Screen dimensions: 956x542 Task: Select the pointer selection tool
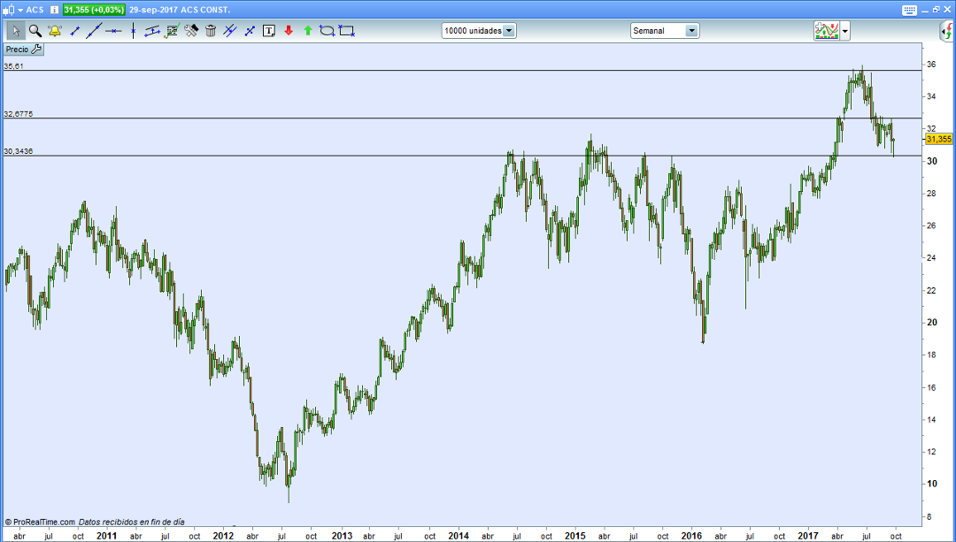click(15, 30)
